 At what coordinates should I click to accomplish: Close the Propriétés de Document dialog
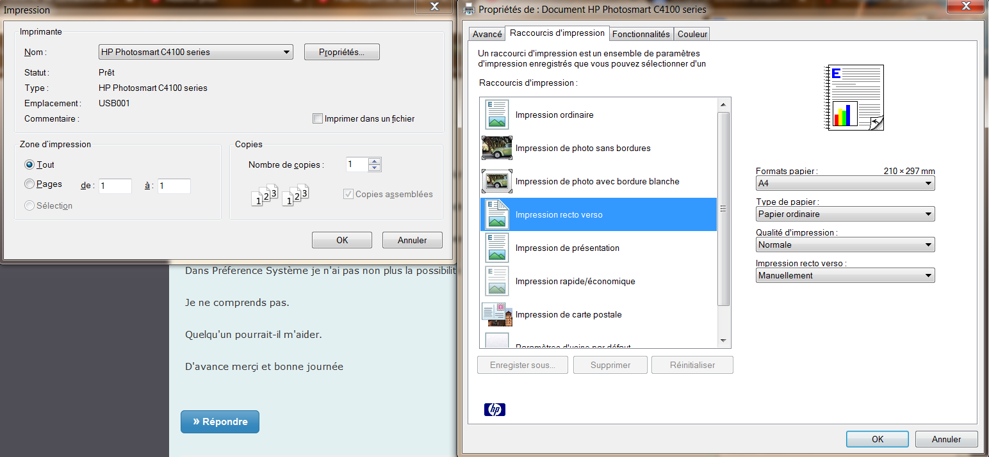coord(965,6)
